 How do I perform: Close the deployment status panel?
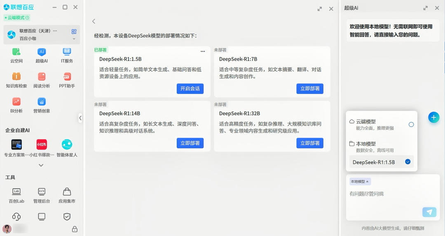pyautogui.click(x=331, y=9)
